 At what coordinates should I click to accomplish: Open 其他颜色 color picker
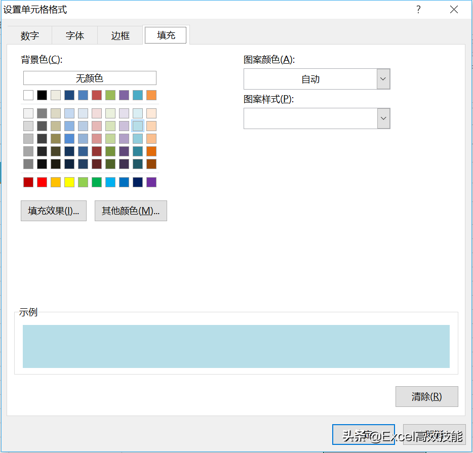pyautogui.click(x=131, y=211)
